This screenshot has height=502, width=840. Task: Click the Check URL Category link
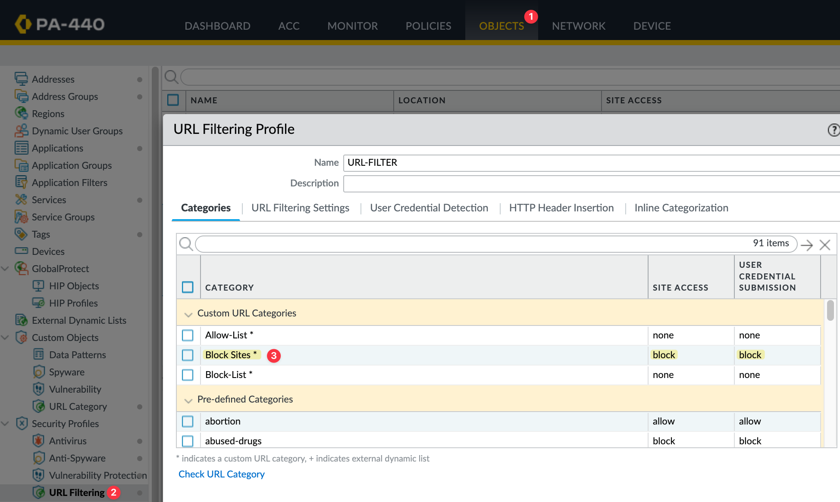coord(221,474)
